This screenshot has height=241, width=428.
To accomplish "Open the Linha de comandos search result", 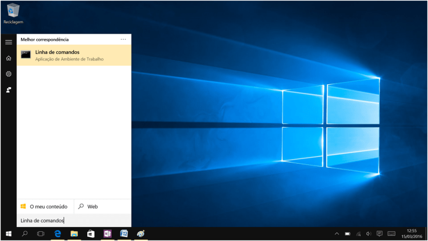I will (x=74, y=55).
